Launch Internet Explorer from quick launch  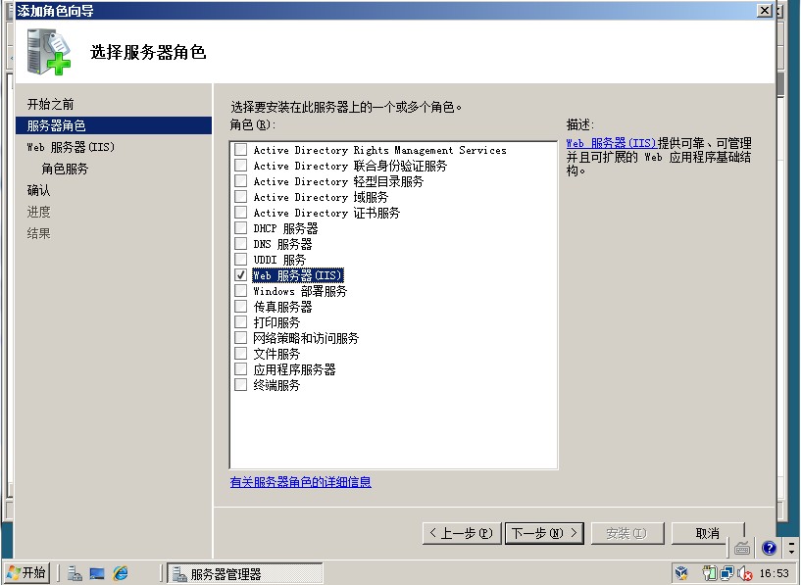click(121, 573)
